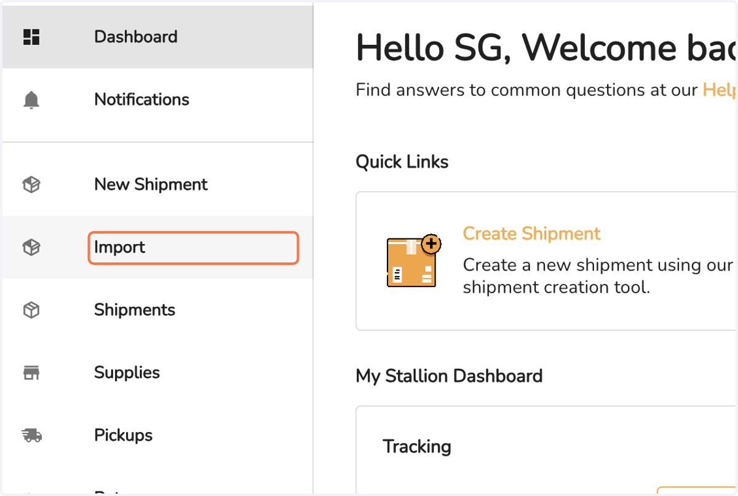Open Supplies in the sidebar
738x496 pixels.
pyautogui.click(x=157, y=372)
